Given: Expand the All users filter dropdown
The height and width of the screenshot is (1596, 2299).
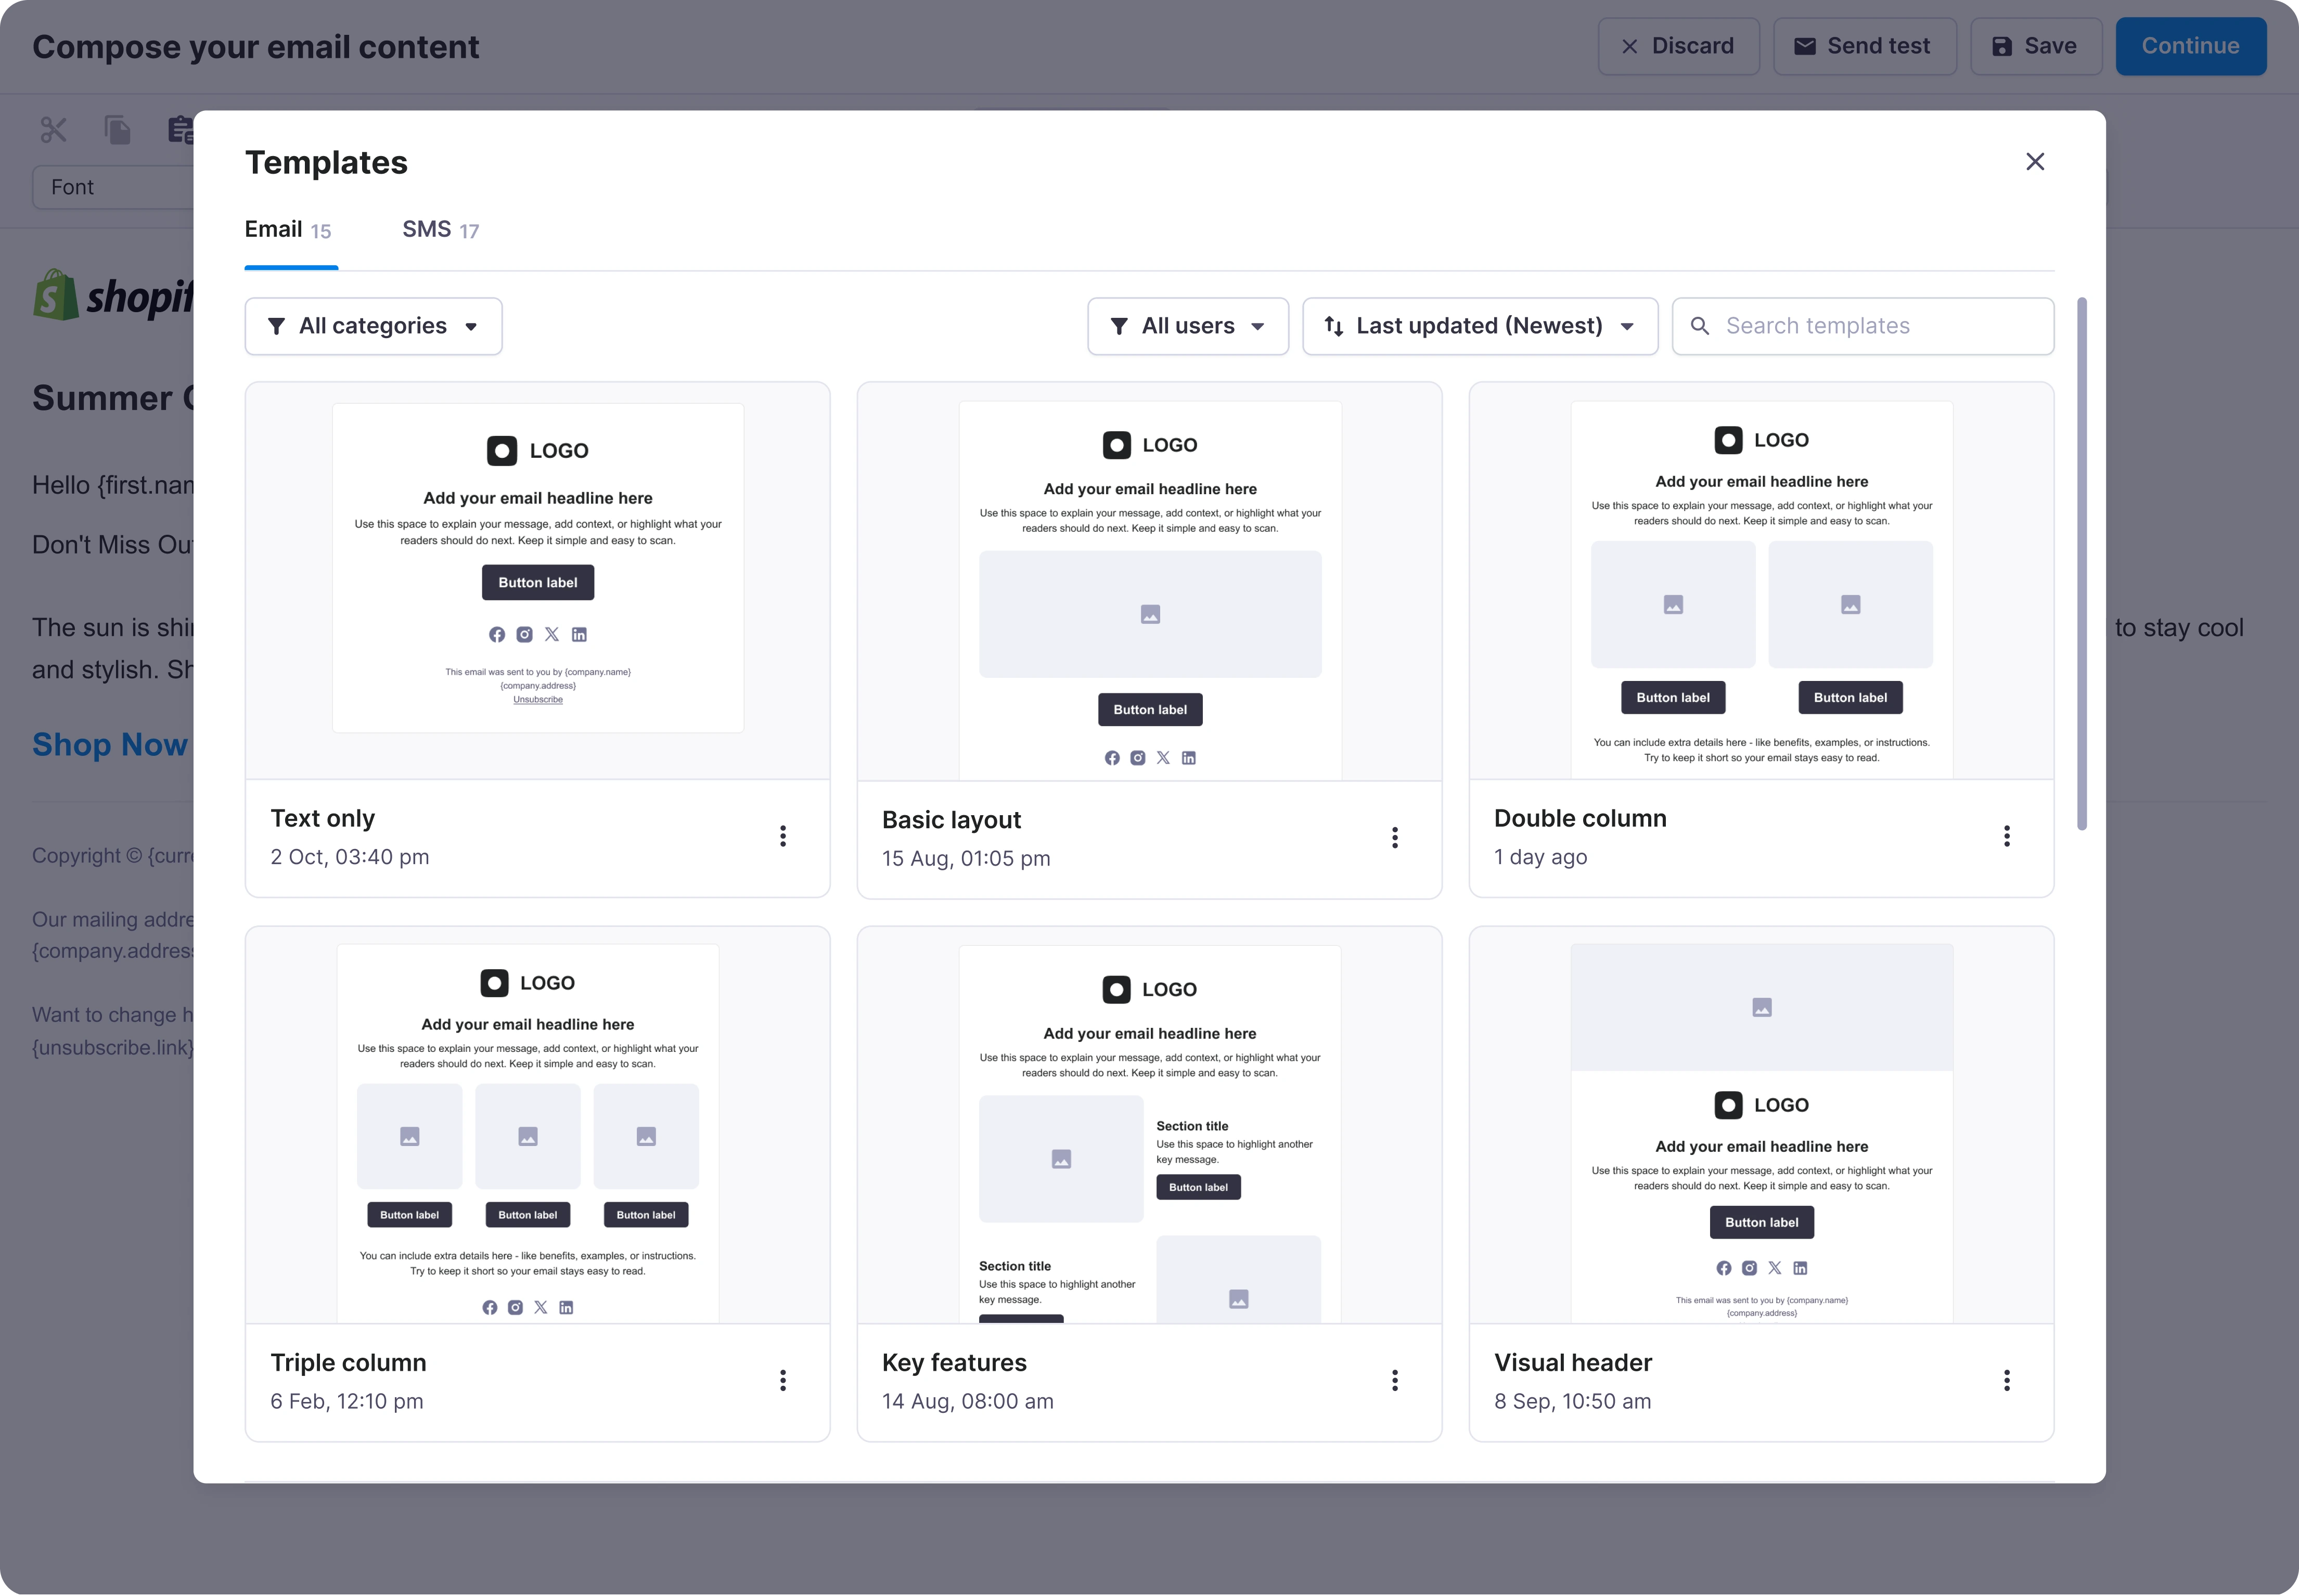Looking at the screenshot, I should click(x=1188, y=326).
